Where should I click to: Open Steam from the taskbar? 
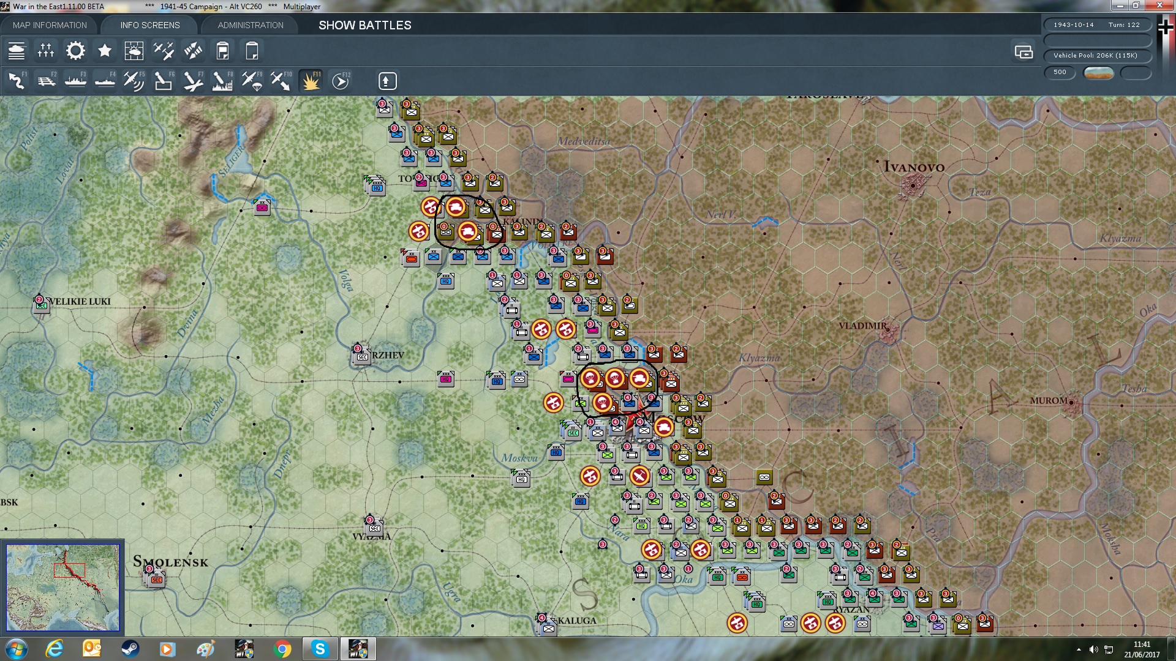pyautogui.click(x=130, y=649)
